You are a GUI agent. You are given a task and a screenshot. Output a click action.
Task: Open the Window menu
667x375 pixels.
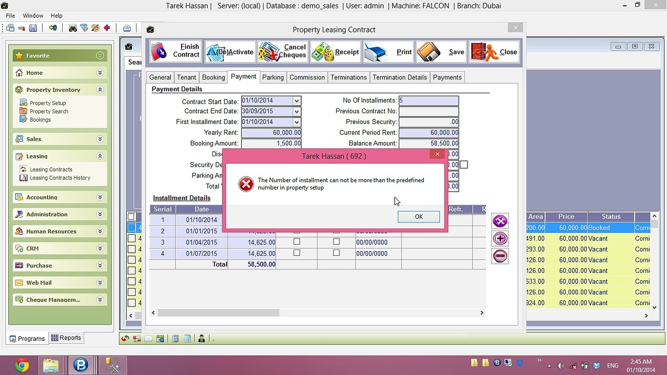click(33, 16)
